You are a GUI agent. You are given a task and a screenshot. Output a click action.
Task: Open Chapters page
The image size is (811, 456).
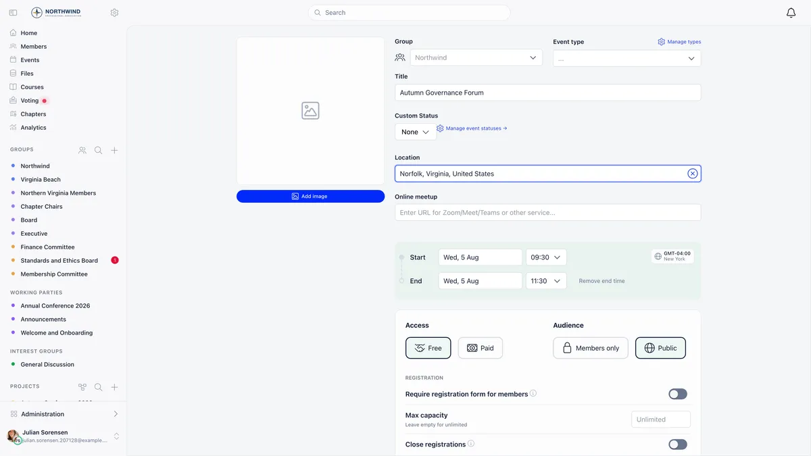(33, 114)
